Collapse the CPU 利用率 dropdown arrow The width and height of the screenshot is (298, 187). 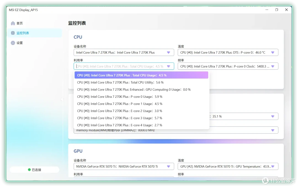click(169, 66)
